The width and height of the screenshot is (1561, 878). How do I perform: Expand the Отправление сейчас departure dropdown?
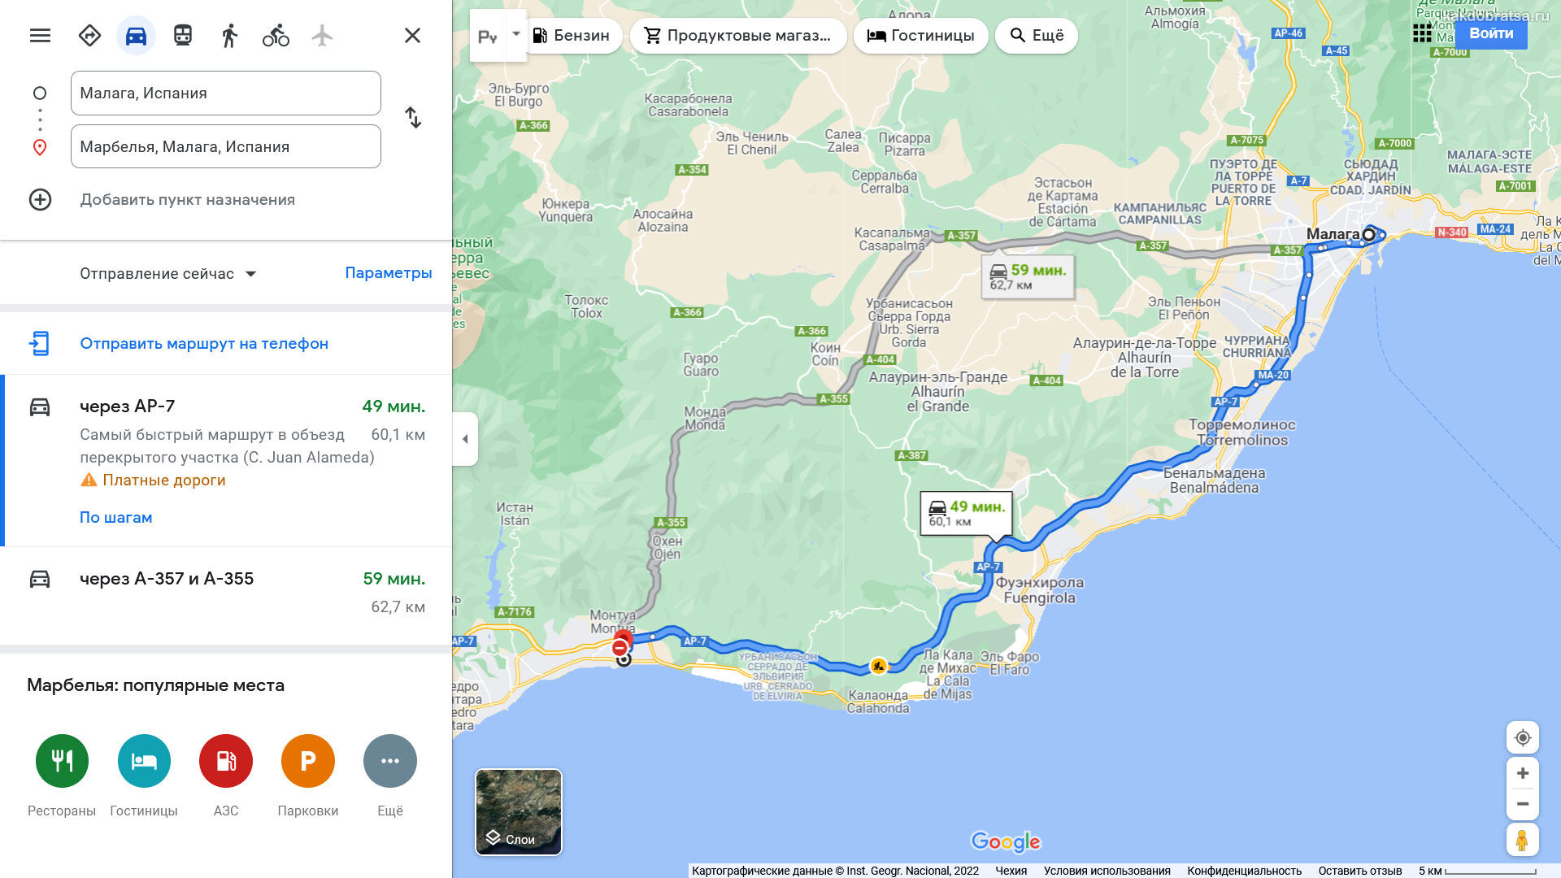click(x=168, y=274)
